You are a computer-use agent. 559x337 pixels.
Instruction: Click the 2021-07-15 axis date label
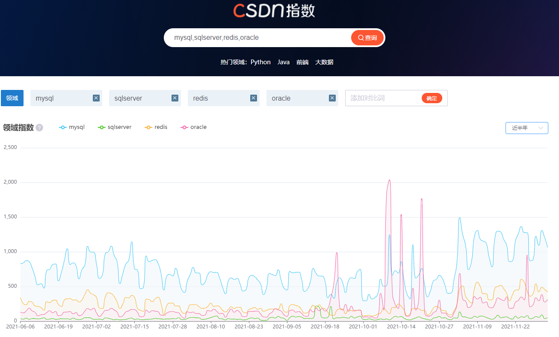[x=135, y=326]
